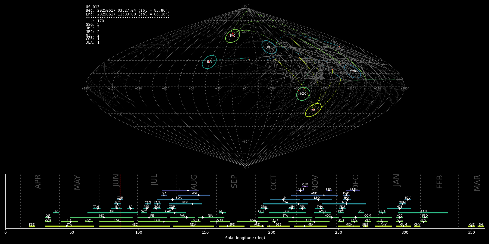The height and width of the screenshot is (244, 489).
Task: Click the +330° longitude label on the map
Action: pos(271,89)
